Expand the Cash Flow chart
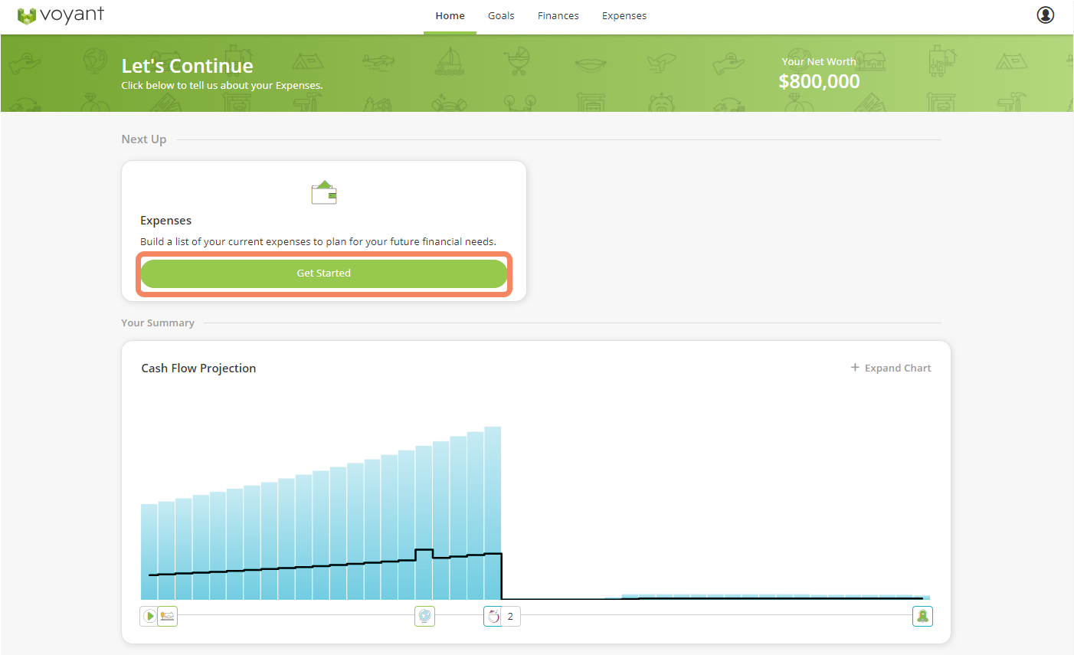This screenshot has width=1074, height=655. 891,368
